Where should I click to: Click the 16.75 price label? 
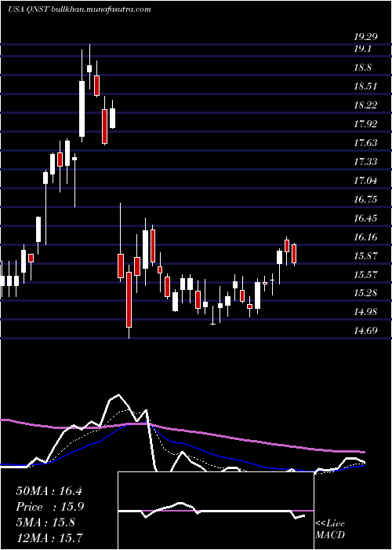pyautogui.click(x=366, y=200)
